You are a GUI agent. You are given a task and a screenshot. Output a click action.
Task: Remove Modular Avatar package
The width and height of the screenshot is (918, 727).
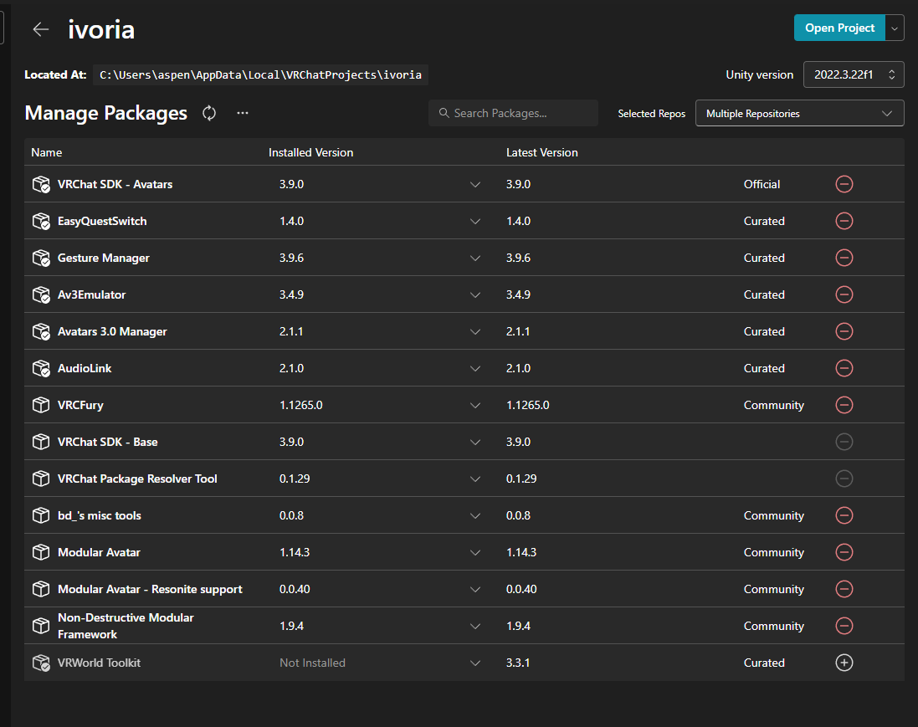tap(844, 552)
